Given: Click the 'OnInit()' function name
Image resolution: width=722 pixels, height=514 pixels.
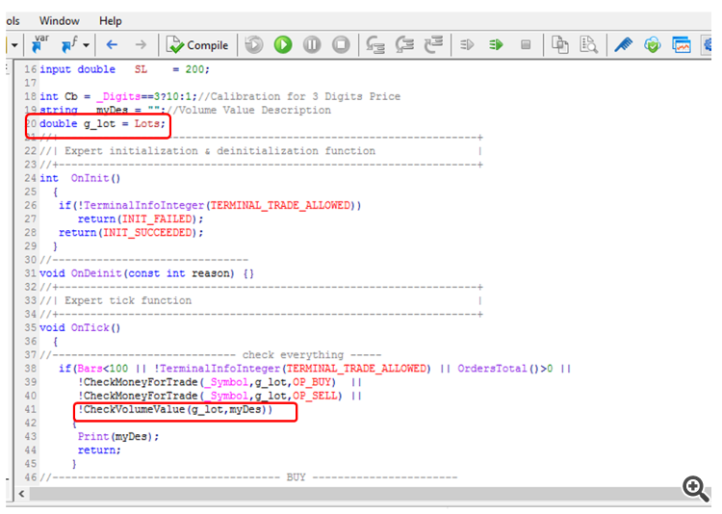Looking at the screenshot, I should (95, 178).
